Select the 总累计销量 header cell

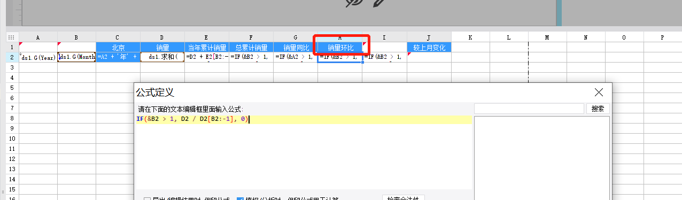pyautogui.click(x=251, y=48)
